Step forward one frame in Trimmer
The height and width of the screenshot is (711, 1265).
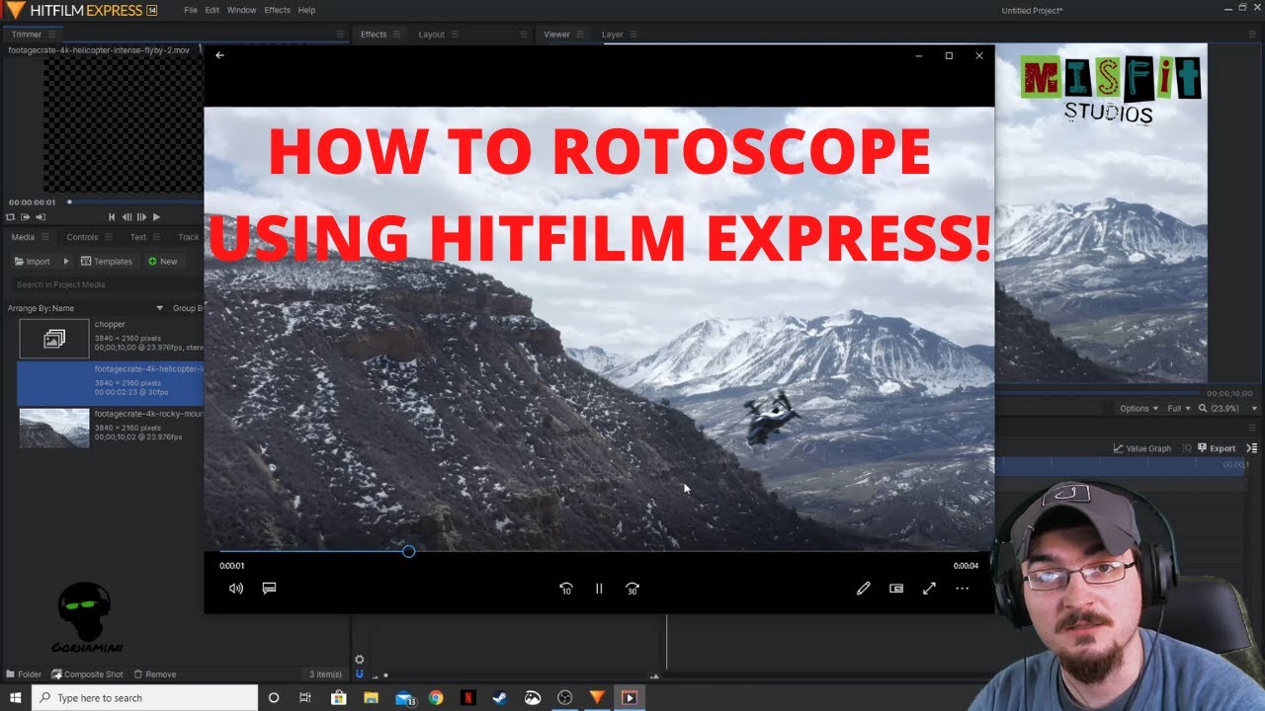pos(141,216)
